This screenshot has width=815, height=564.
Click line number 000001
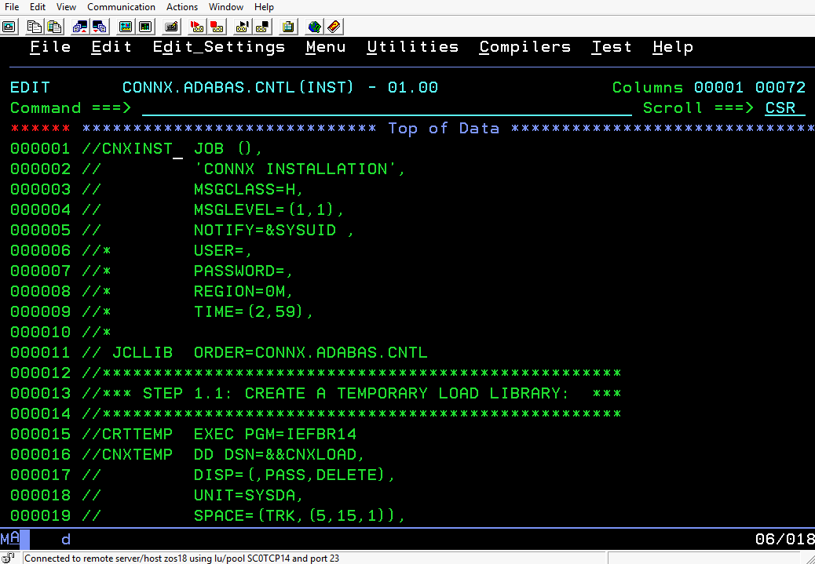click(x=40, y=148)
